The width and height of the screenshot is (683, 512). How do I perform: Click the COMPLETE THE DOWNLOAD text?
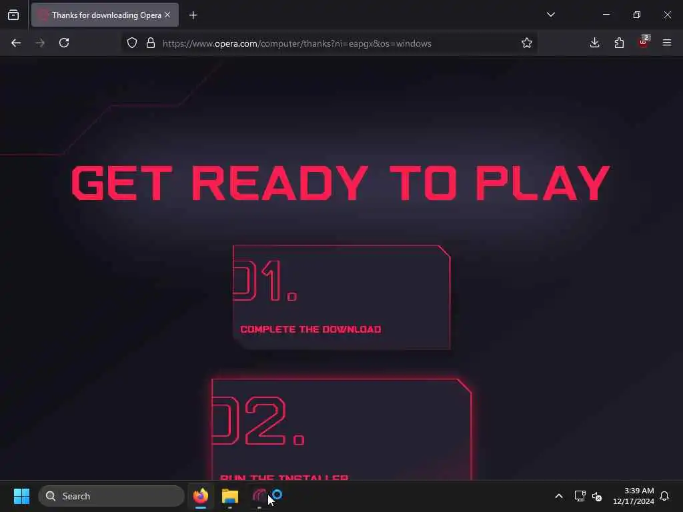coord(311,329)
